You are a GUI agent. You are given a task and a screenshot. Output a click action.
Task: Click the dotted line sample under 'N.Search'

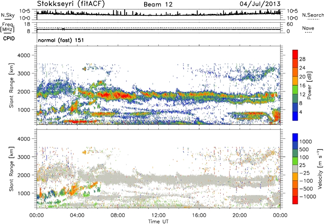pos(313,19)
